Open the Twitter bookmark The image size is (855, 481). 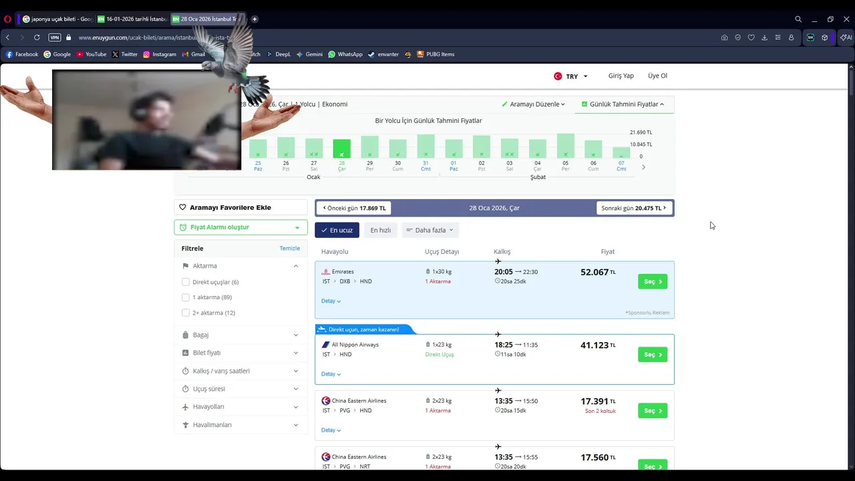coord(125,54)
